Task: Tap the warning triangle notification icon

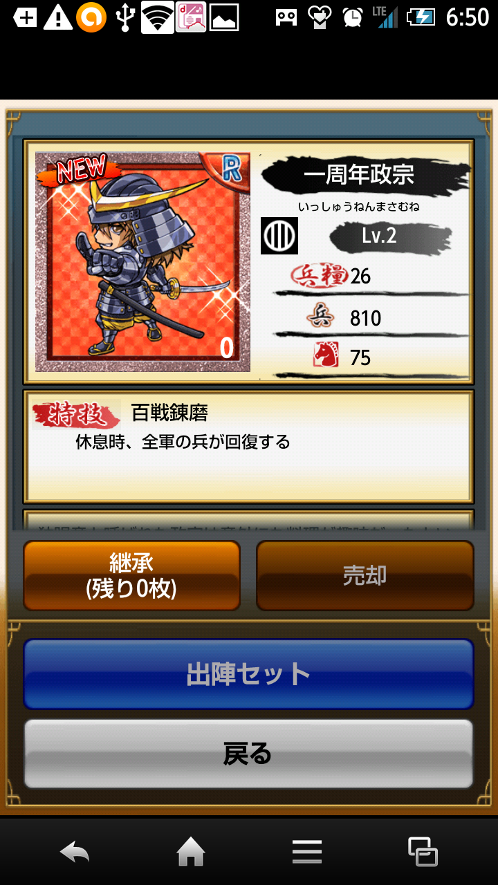Action: (58, 17)
